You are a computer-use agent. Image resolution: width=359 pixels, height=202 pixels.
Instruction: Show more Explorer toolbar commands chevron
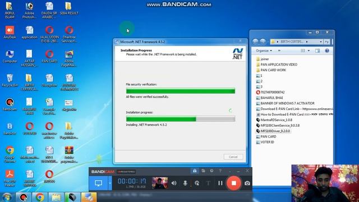pyautogui.click(x=279, y=50)
